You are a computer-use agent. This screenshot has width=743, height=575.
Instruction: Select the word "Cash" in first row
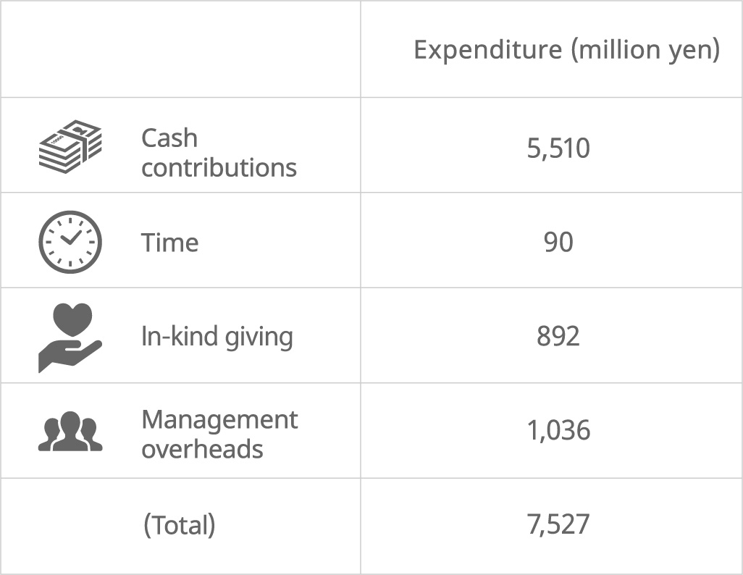(169, 138)
